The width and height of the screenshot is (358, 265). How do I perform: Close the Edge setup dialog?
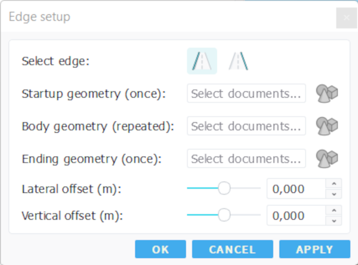[346, 18]
